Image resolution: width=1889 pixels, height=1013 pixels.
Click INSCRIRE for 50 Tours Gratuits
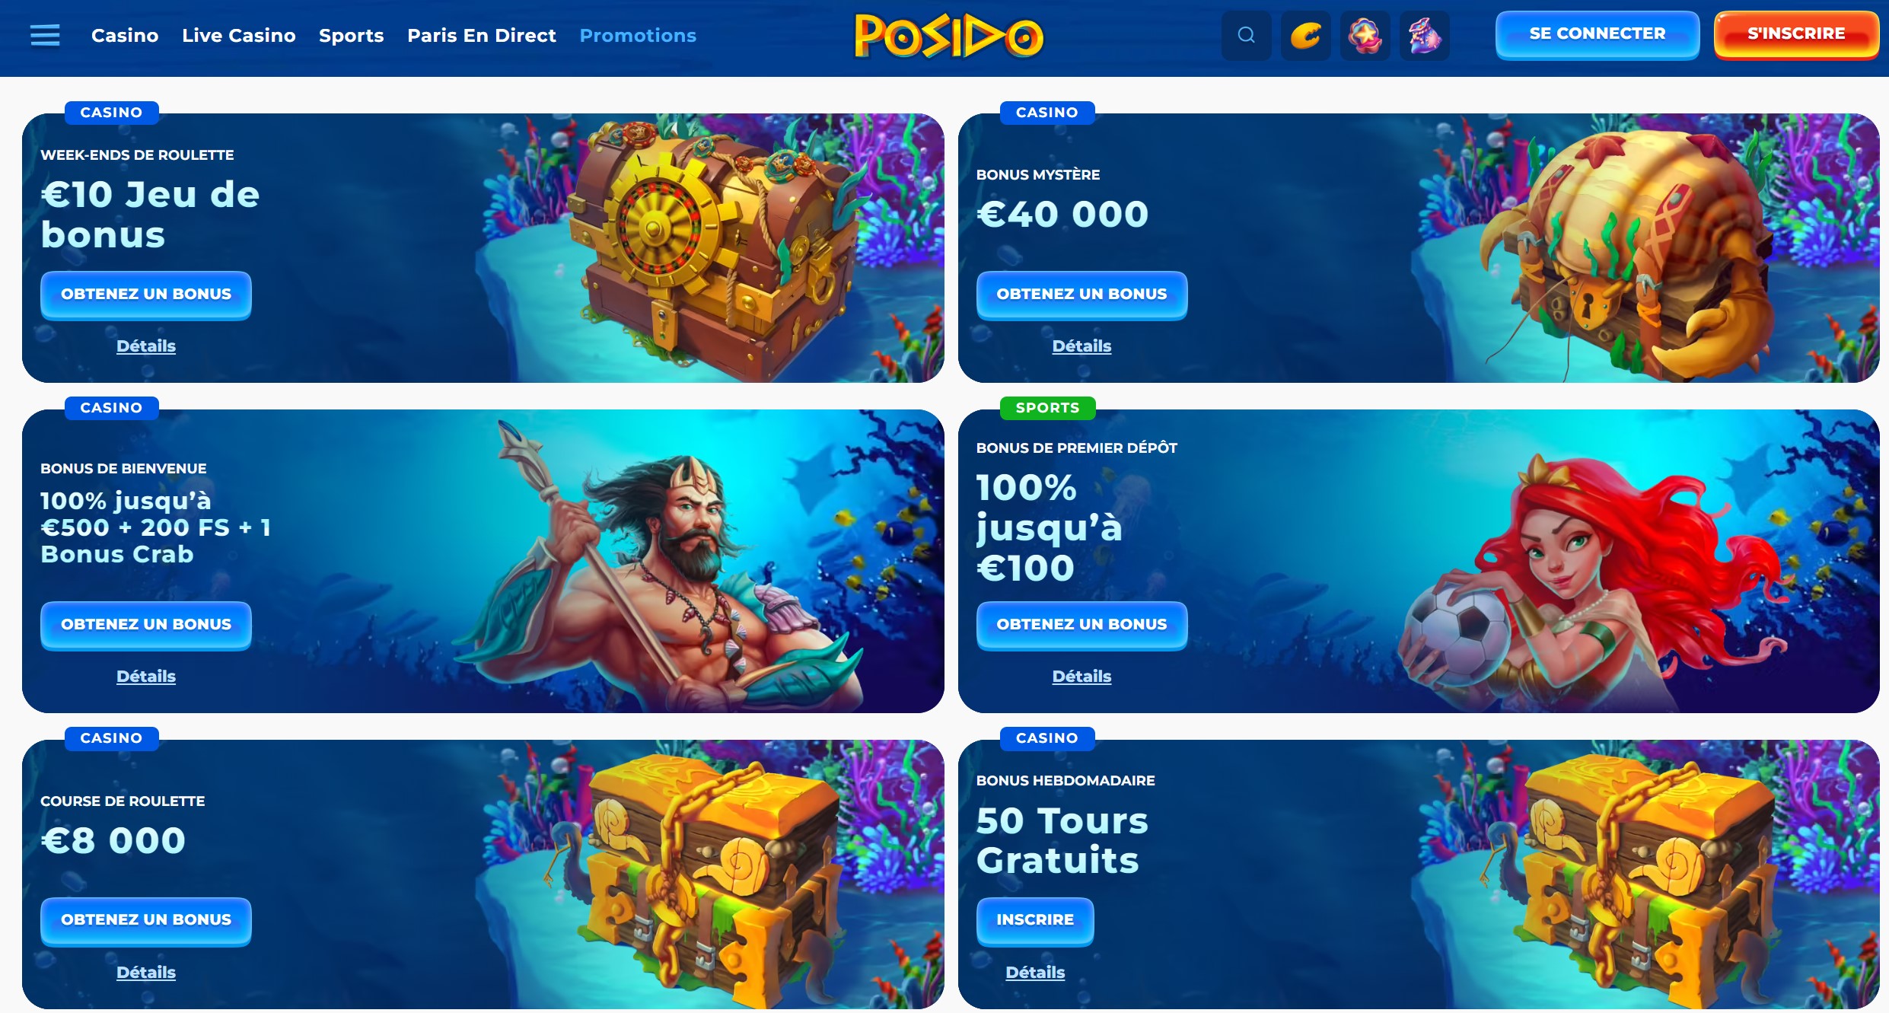(x=1035, y=921)
